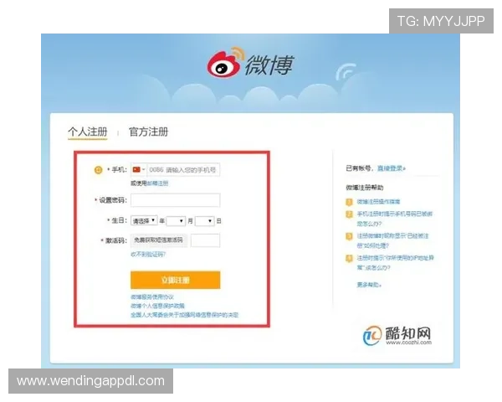Open 收不到验证码 help link
This screenshot has height=402, width=502.
(x=148, y=255)
